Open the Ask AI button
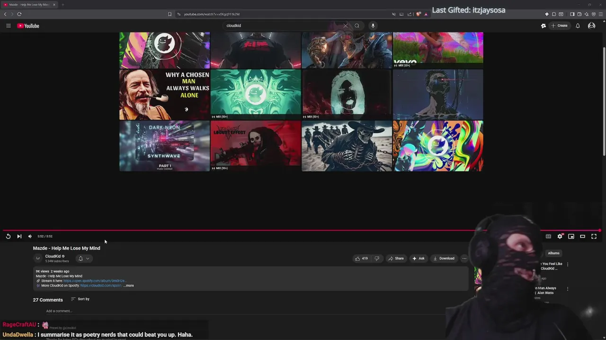Screen dimensions: 606x340 click(x=419, y=258)
